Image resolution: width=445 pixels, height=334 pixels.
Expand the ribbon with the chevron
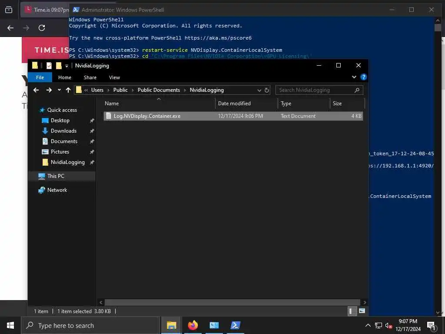354,77
